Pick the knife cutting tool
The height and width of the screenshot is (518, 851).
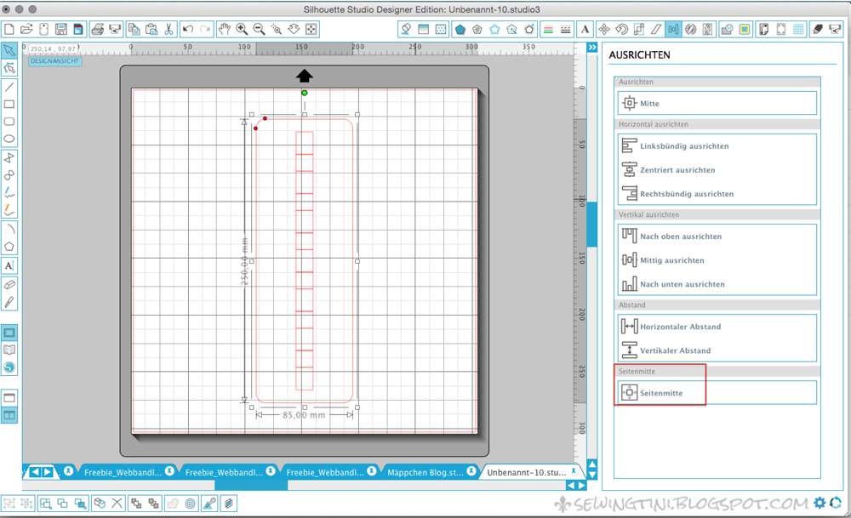[9, 302]
